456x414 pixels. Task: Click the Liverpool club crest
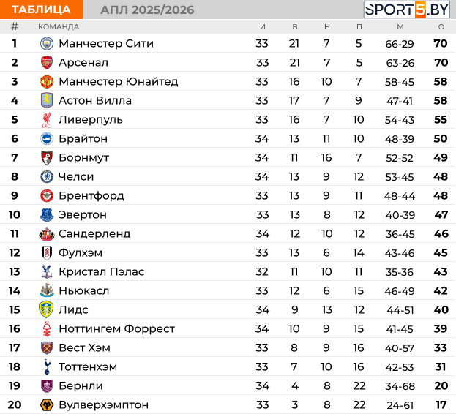click(x=47, y=119)
